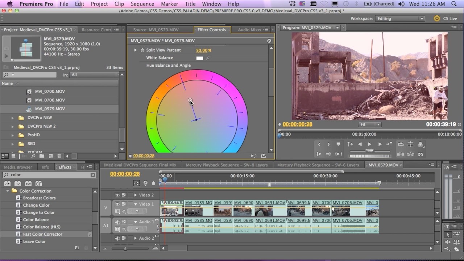This screenshot has height=261, width=464.
Task: Switch to the Effect Controls tab
Action: 211,30
